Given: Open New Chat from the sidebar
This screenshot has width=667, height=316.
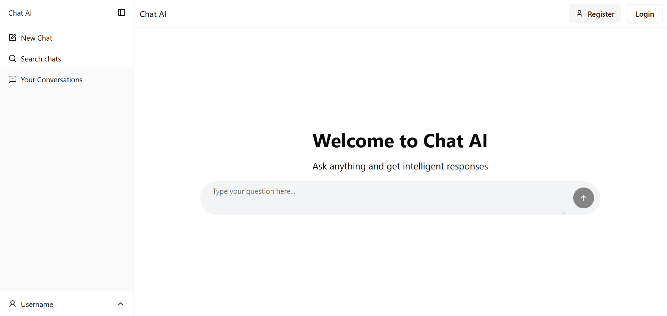Looking at the screenshot, I should [36, 38].
